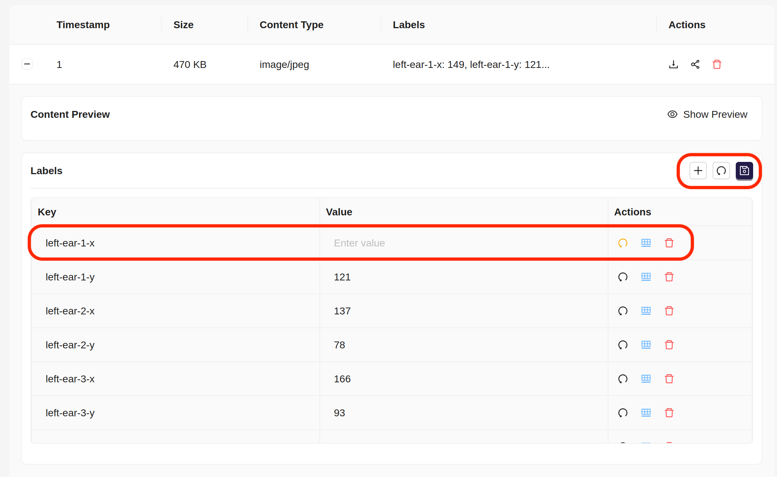Delete the left-ear-3-y label
777x477 pixels.
click(669, 413)
